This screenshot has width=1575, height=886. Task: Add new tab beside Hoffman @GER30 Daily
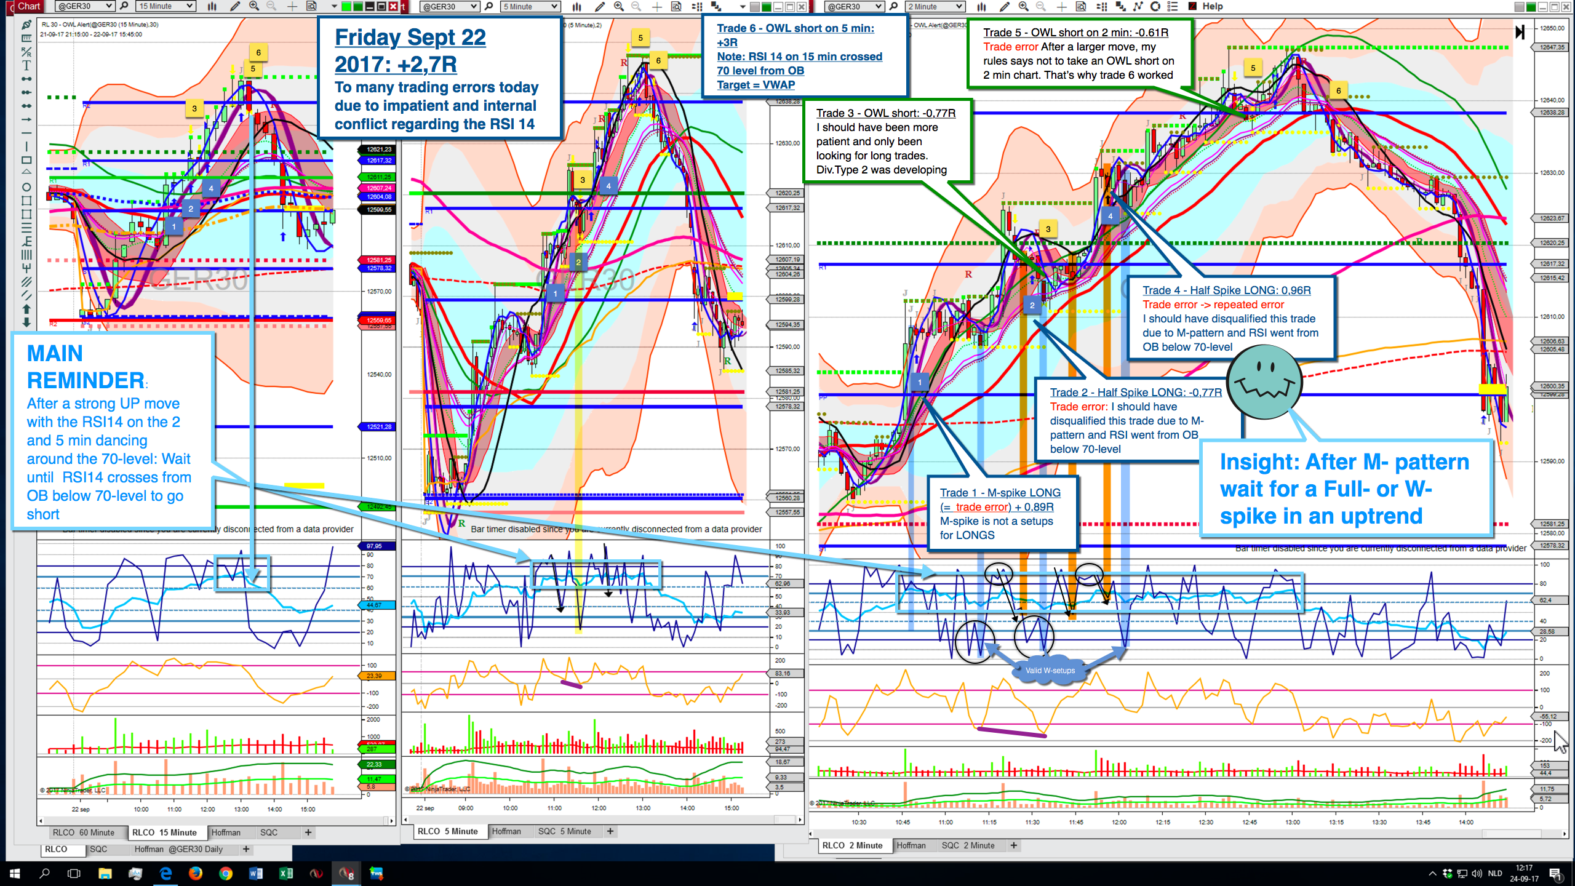[246, 849]
